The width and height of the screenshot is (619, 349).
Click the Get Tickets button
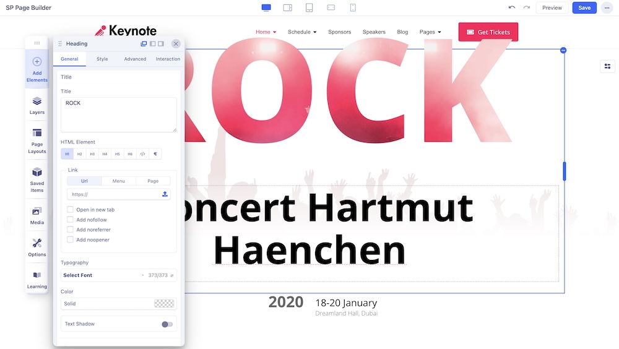pos(488,32)
